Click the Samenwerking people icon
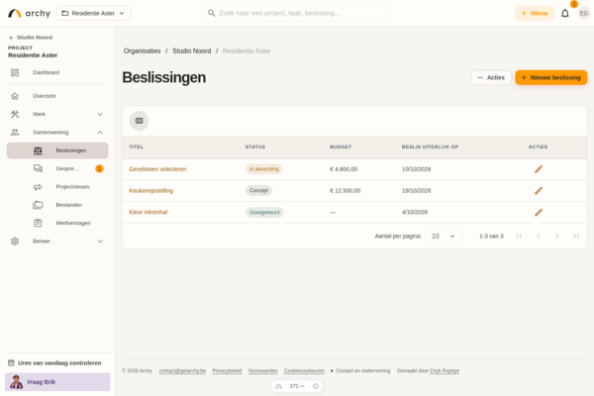Image resolution: width=594 pixels, height=396 pixels. click(x=15, y=133)
